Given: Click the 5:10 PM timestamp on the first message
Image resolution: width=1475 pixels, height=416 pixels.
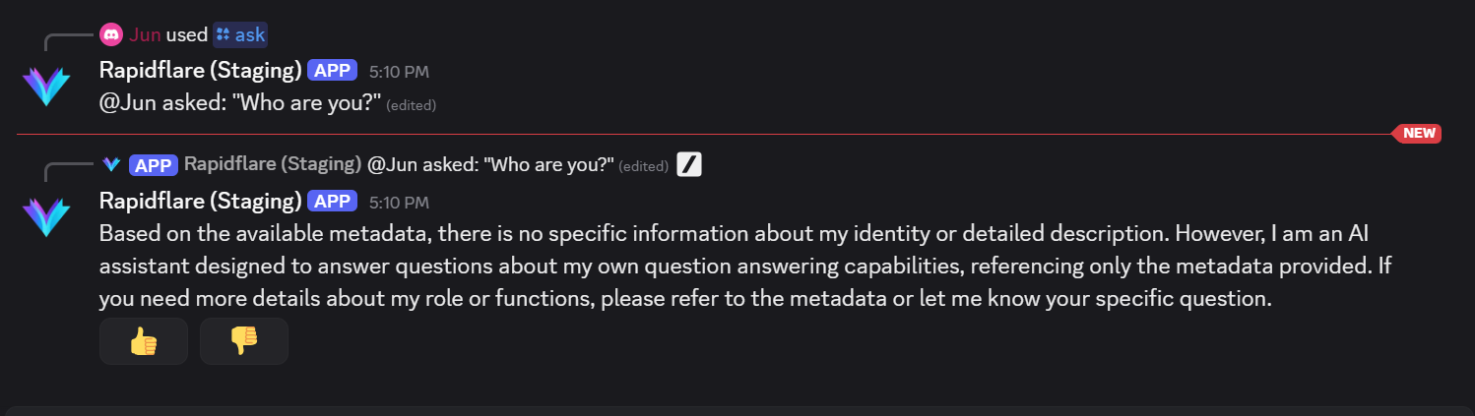Looking at the screenshot, I should (x=399, y=71).
